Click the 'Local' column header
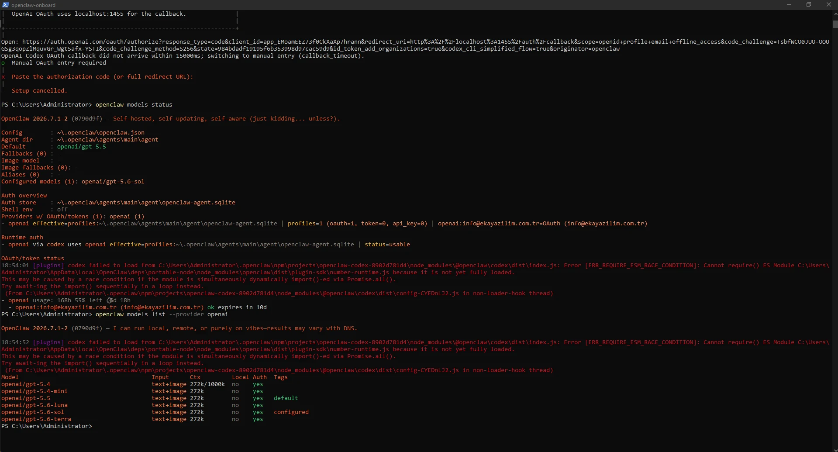 (x=241, y=377)
